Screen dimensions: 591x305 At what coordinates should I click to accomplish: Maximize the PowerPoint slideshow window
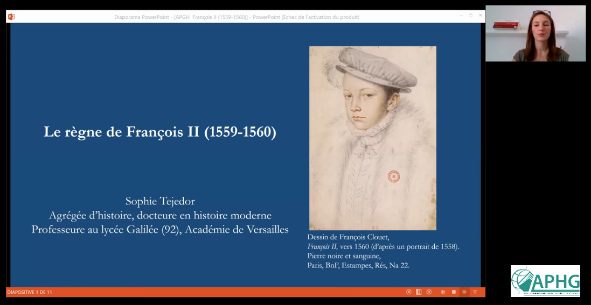pos(471,16)
